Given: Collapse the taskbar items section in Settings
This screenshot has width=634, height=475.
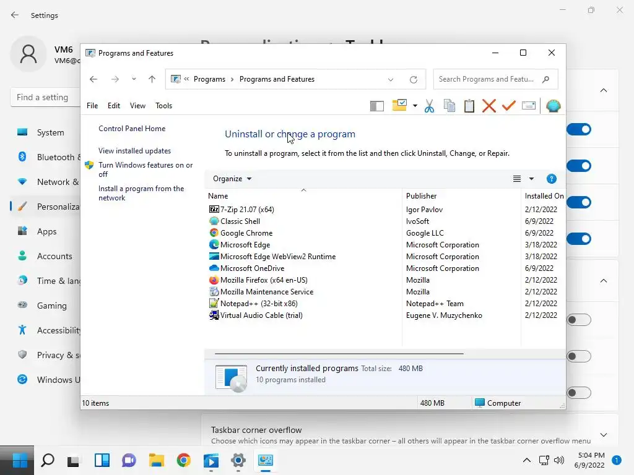Looking at the screenshot, I should coord(604,90).
